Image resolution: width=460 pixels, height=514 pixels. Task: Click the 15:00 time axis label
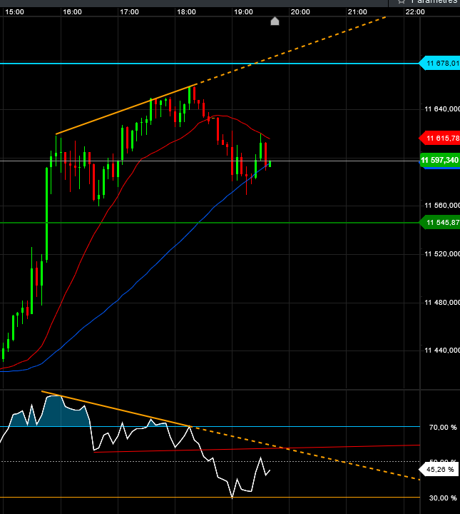(x=14, y=12)
